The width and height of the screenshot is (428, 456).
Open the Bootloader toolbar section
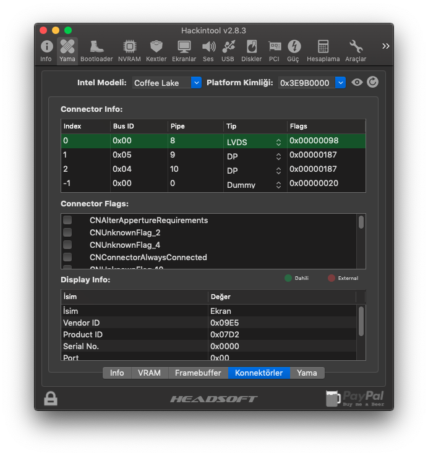[x=96, y=50]
